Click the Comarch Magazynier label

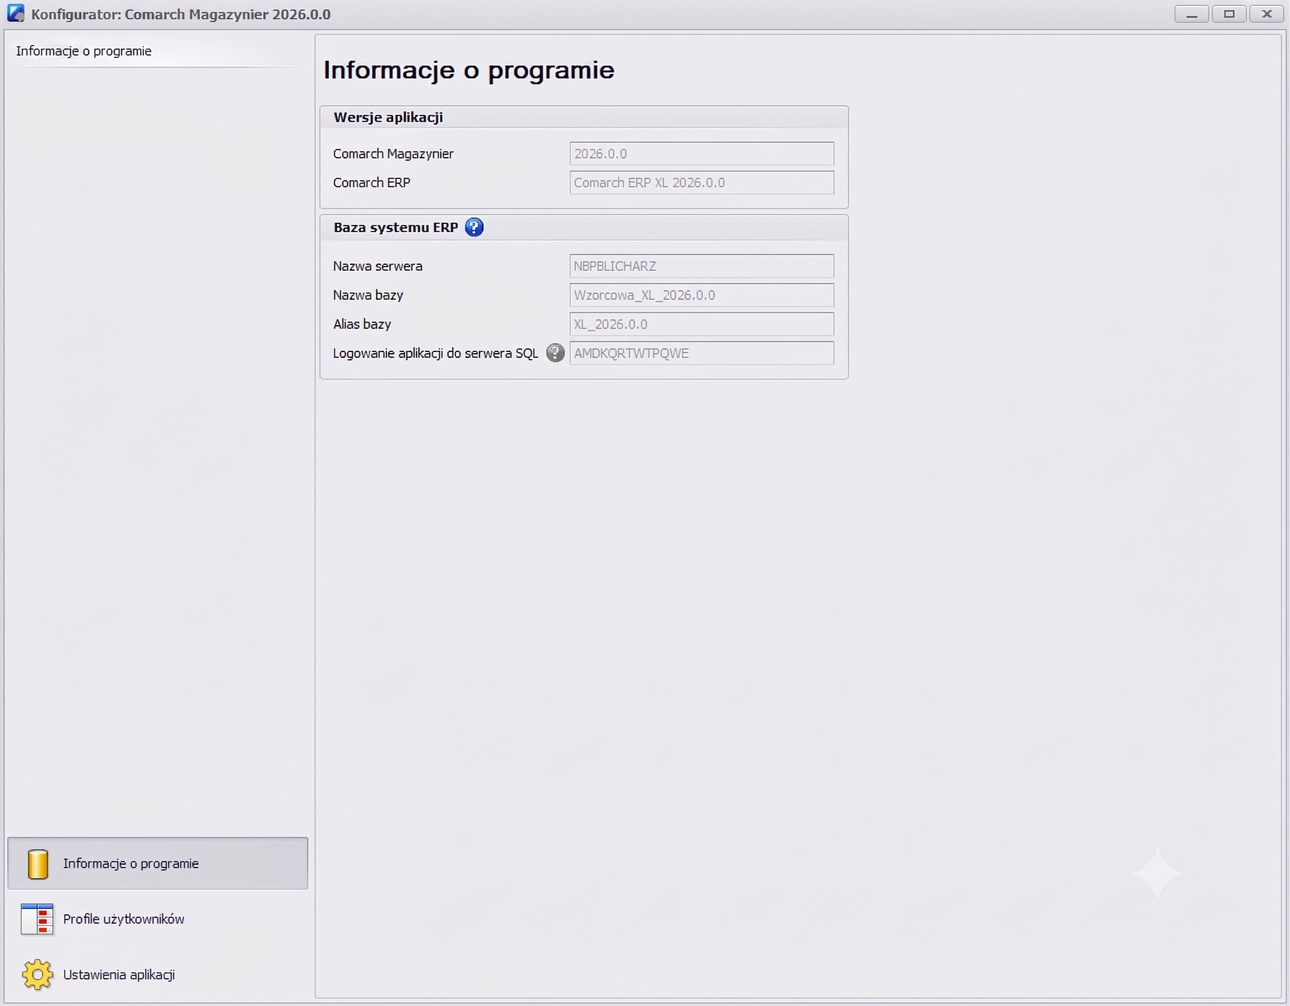pos(394,154)
